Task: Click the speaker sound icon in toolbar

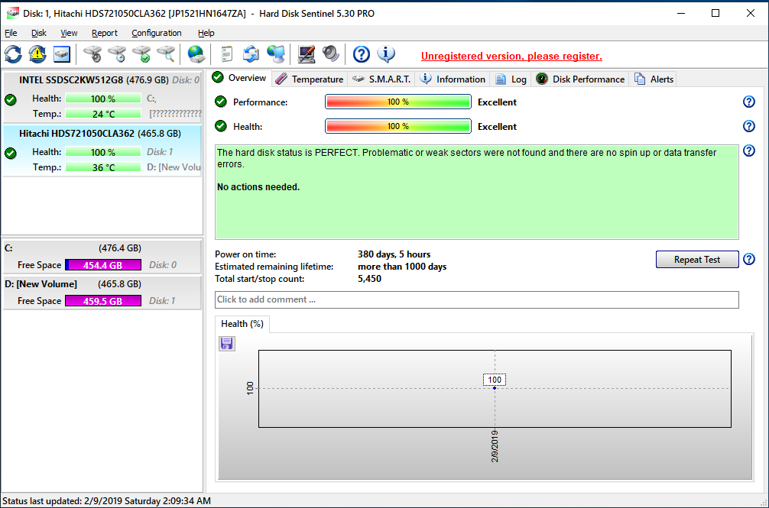Action: (330, 54)
